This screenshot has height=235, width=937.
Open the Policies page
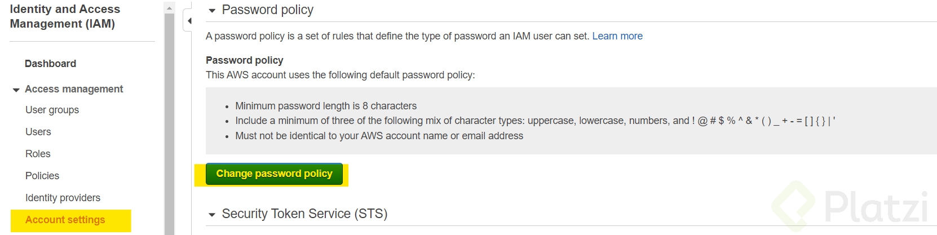[42, 176]
